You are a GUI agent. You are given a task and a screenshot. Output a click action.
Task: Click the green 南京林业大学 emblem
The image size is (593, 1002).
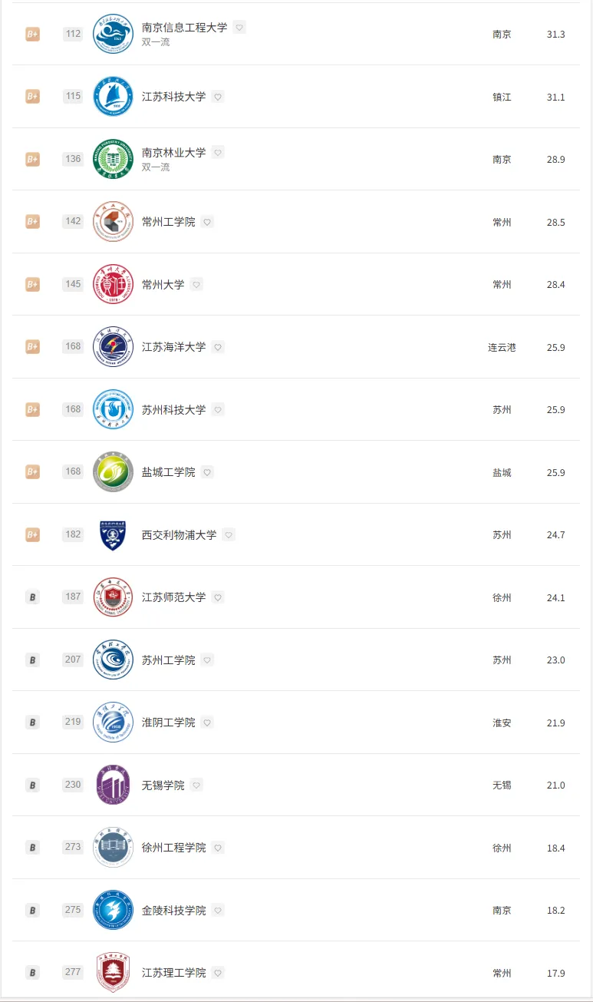click(113, 159)
